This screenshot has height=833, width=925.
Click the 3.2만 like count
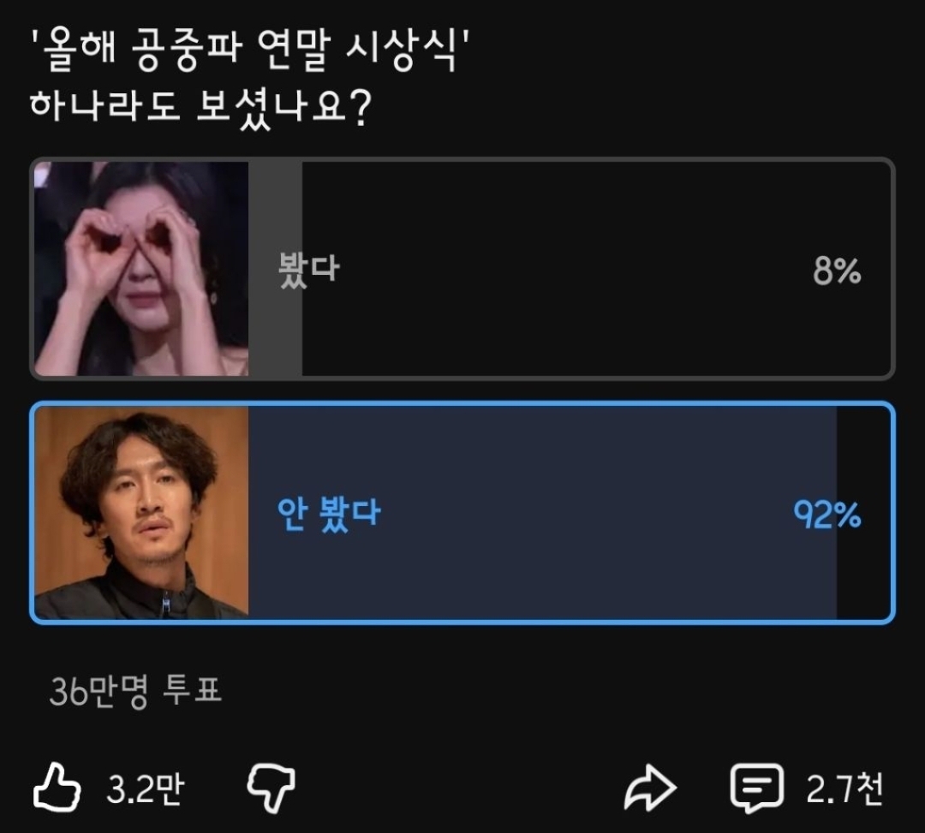(x=145, y=788)
